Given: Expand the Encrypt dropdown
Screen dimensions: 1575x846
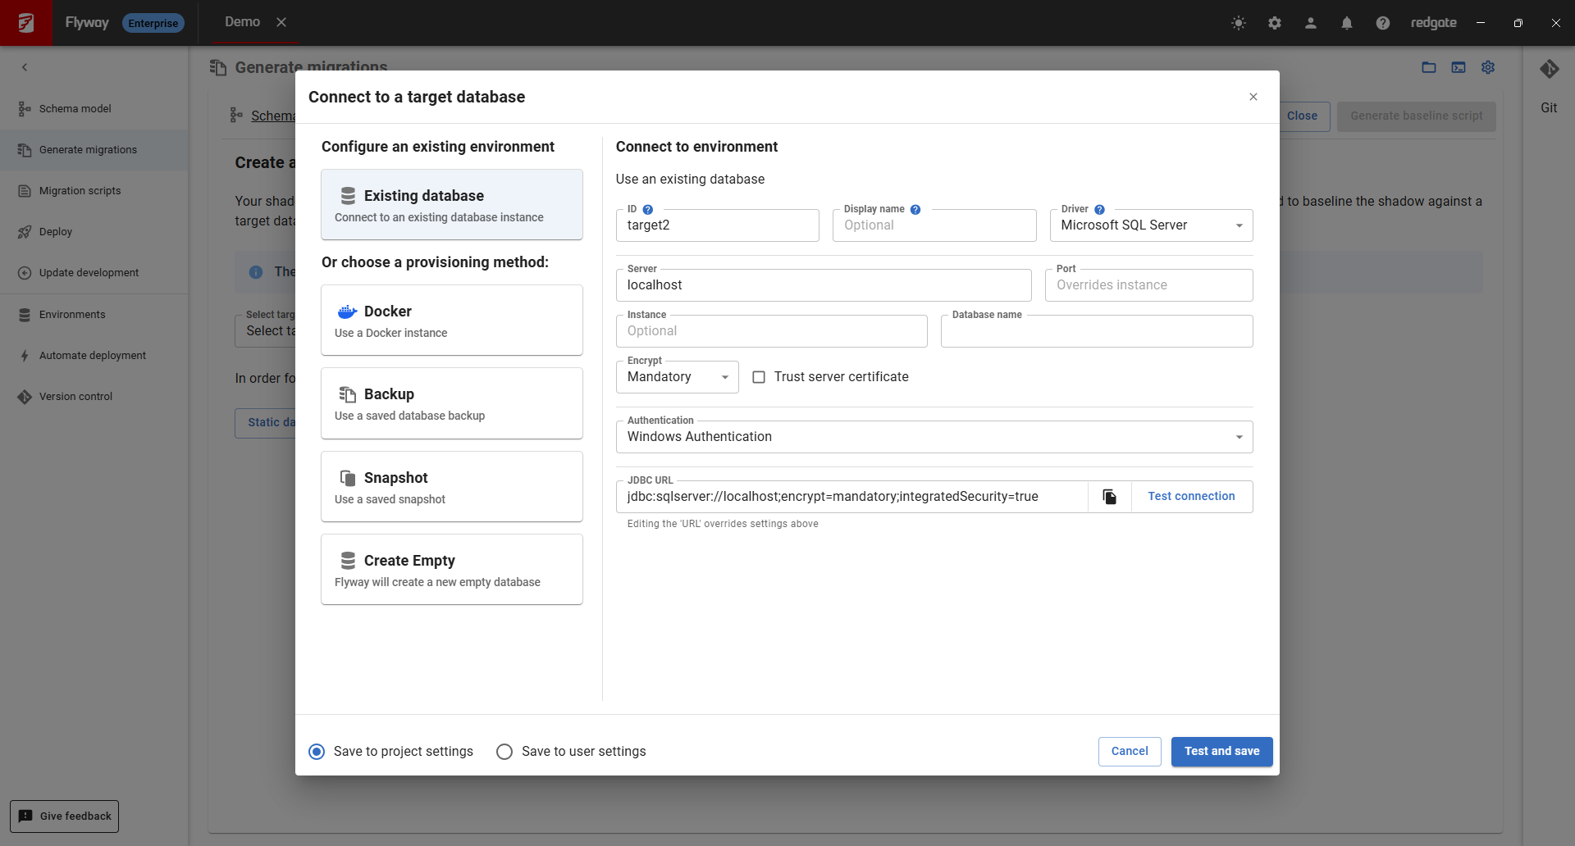Looking at the screenshot, I should click(677, 377).
